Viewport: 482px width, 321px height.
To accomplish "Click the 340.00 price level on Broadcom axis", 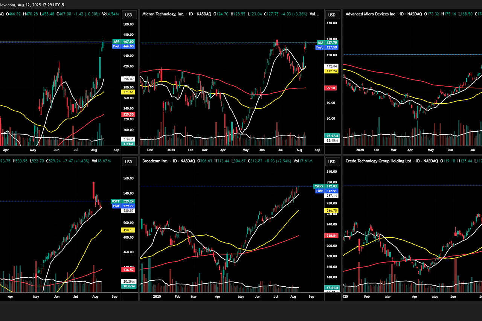I will point(332,172).
